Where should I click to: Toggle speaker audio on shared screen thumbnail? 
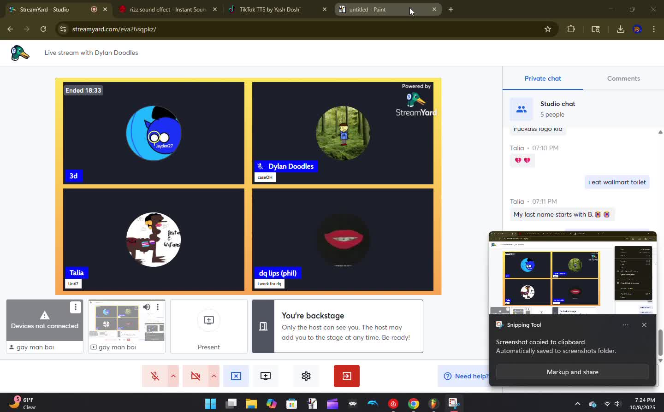pos(147,307)
